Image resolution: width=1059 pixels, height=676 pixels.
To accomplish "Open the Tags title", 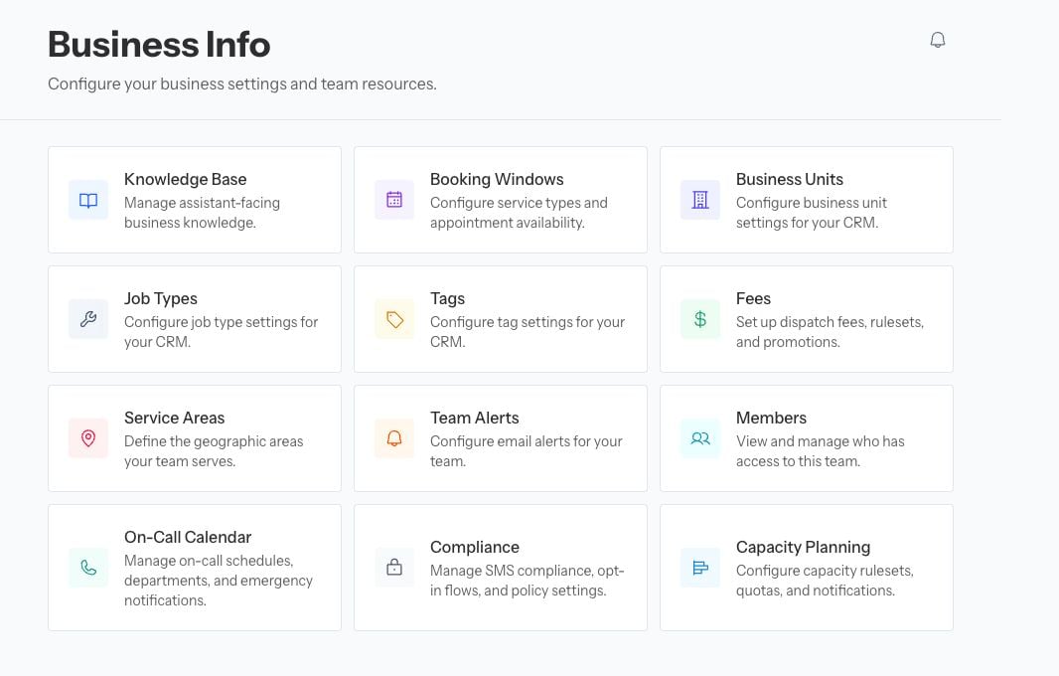I will (x=447, y=299).
